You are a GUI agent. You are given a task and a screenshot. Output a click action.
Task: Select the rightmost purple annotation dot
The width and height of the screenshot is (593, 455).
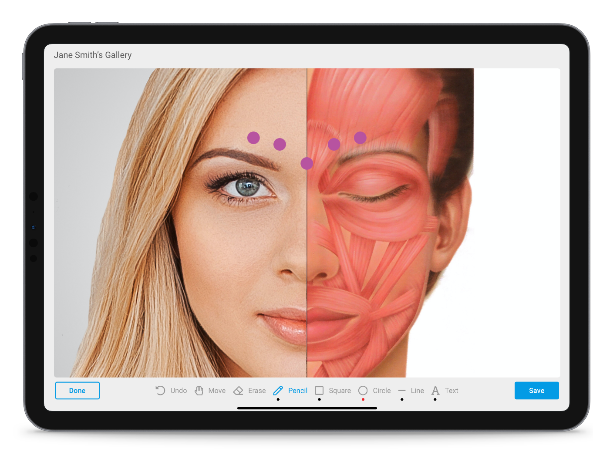[360, 137]
